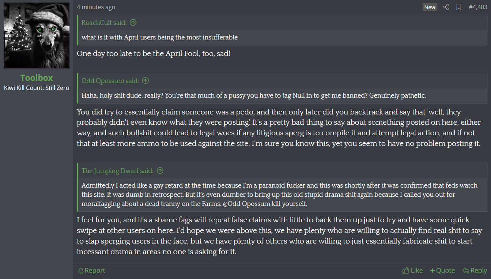Click the Reply arrow icon
Image resolution: width=491 pixels, height=279 pixels.
pyautogui.click(x=465, y=271)
